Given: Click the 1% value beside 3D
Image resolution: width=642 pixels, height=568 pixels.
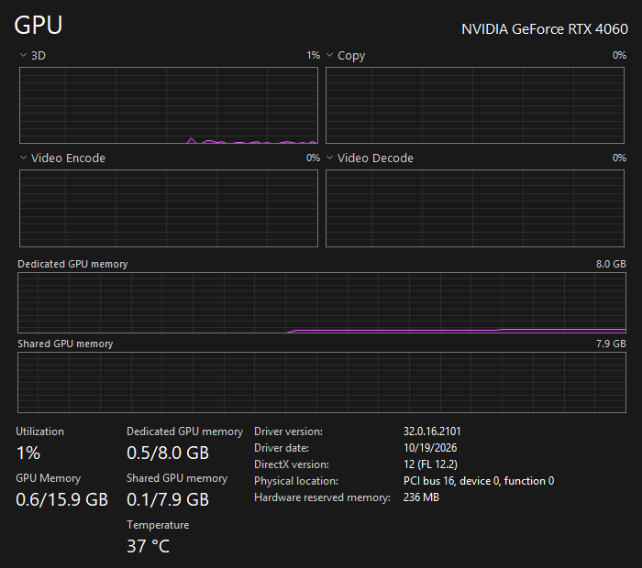Looking at the screenshot, I should tap(314, 55).
